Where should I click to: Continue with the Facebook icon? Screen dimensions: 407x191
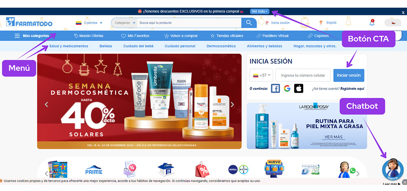pyautogui.click(x=276, y=88)
